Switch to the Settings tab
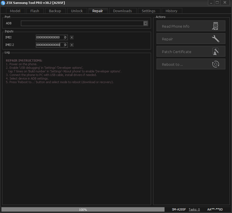The height and width of the screenshot is (213, 232). [148, 11]
